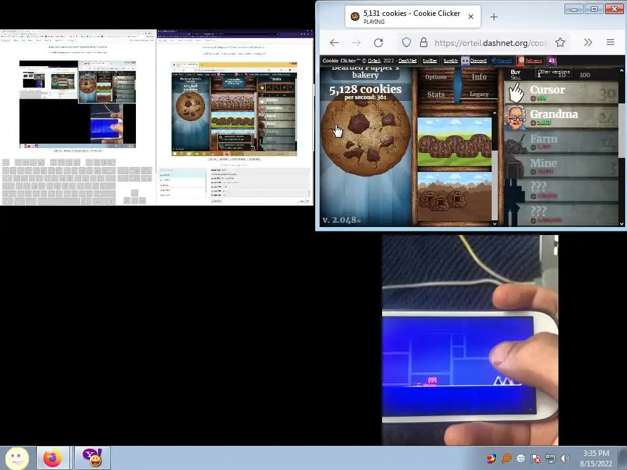The width and height of the screenshot is (627, 470).
Task: Buy a Cursor building in the store
Action: (x=561, y=93)
